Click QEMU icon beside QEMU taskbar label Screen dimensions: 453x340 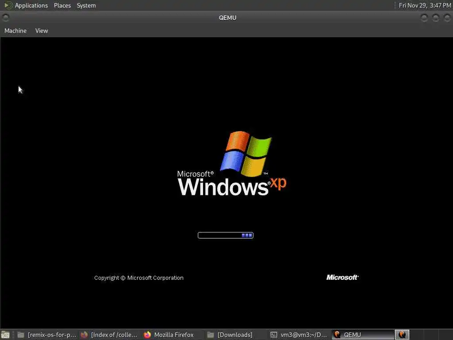click(x=337, y=335)
